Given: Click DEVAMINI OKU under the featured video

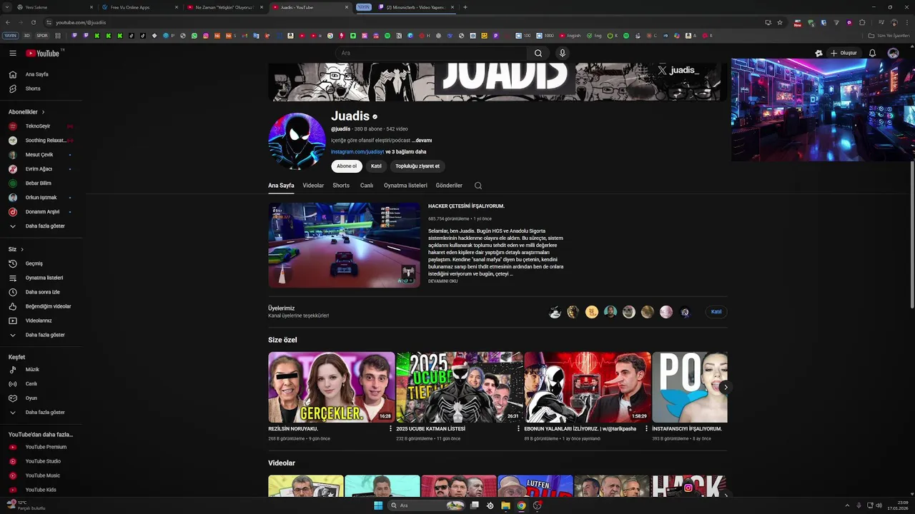Looking at the screenshot, I should pyautogui.click(x=442, y=281).
